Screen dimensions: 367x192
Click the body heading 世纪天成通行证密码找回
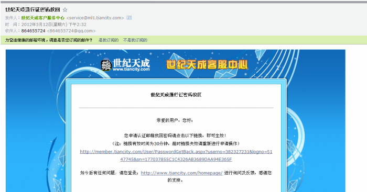[x=176, y=95]
